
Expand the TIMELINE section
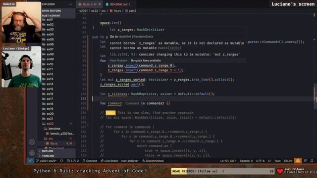(x=48, y=156)
